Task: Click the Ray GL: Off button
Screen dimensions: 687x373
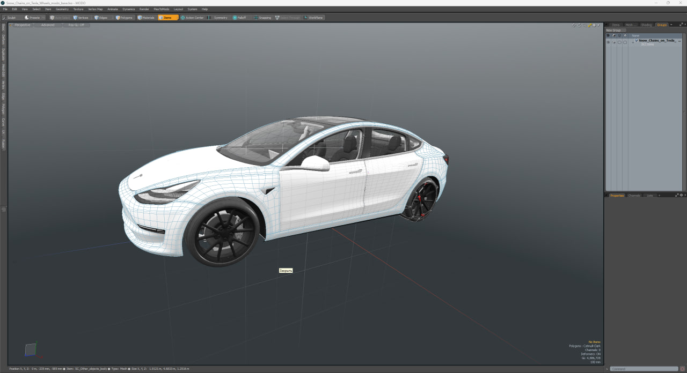Action: point(76,25)
